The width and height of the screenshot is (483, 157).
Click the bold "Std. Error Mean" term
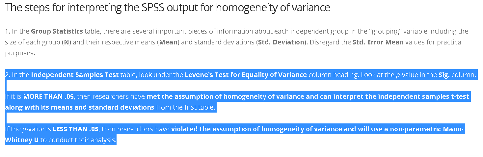click(x=378, y=42)
